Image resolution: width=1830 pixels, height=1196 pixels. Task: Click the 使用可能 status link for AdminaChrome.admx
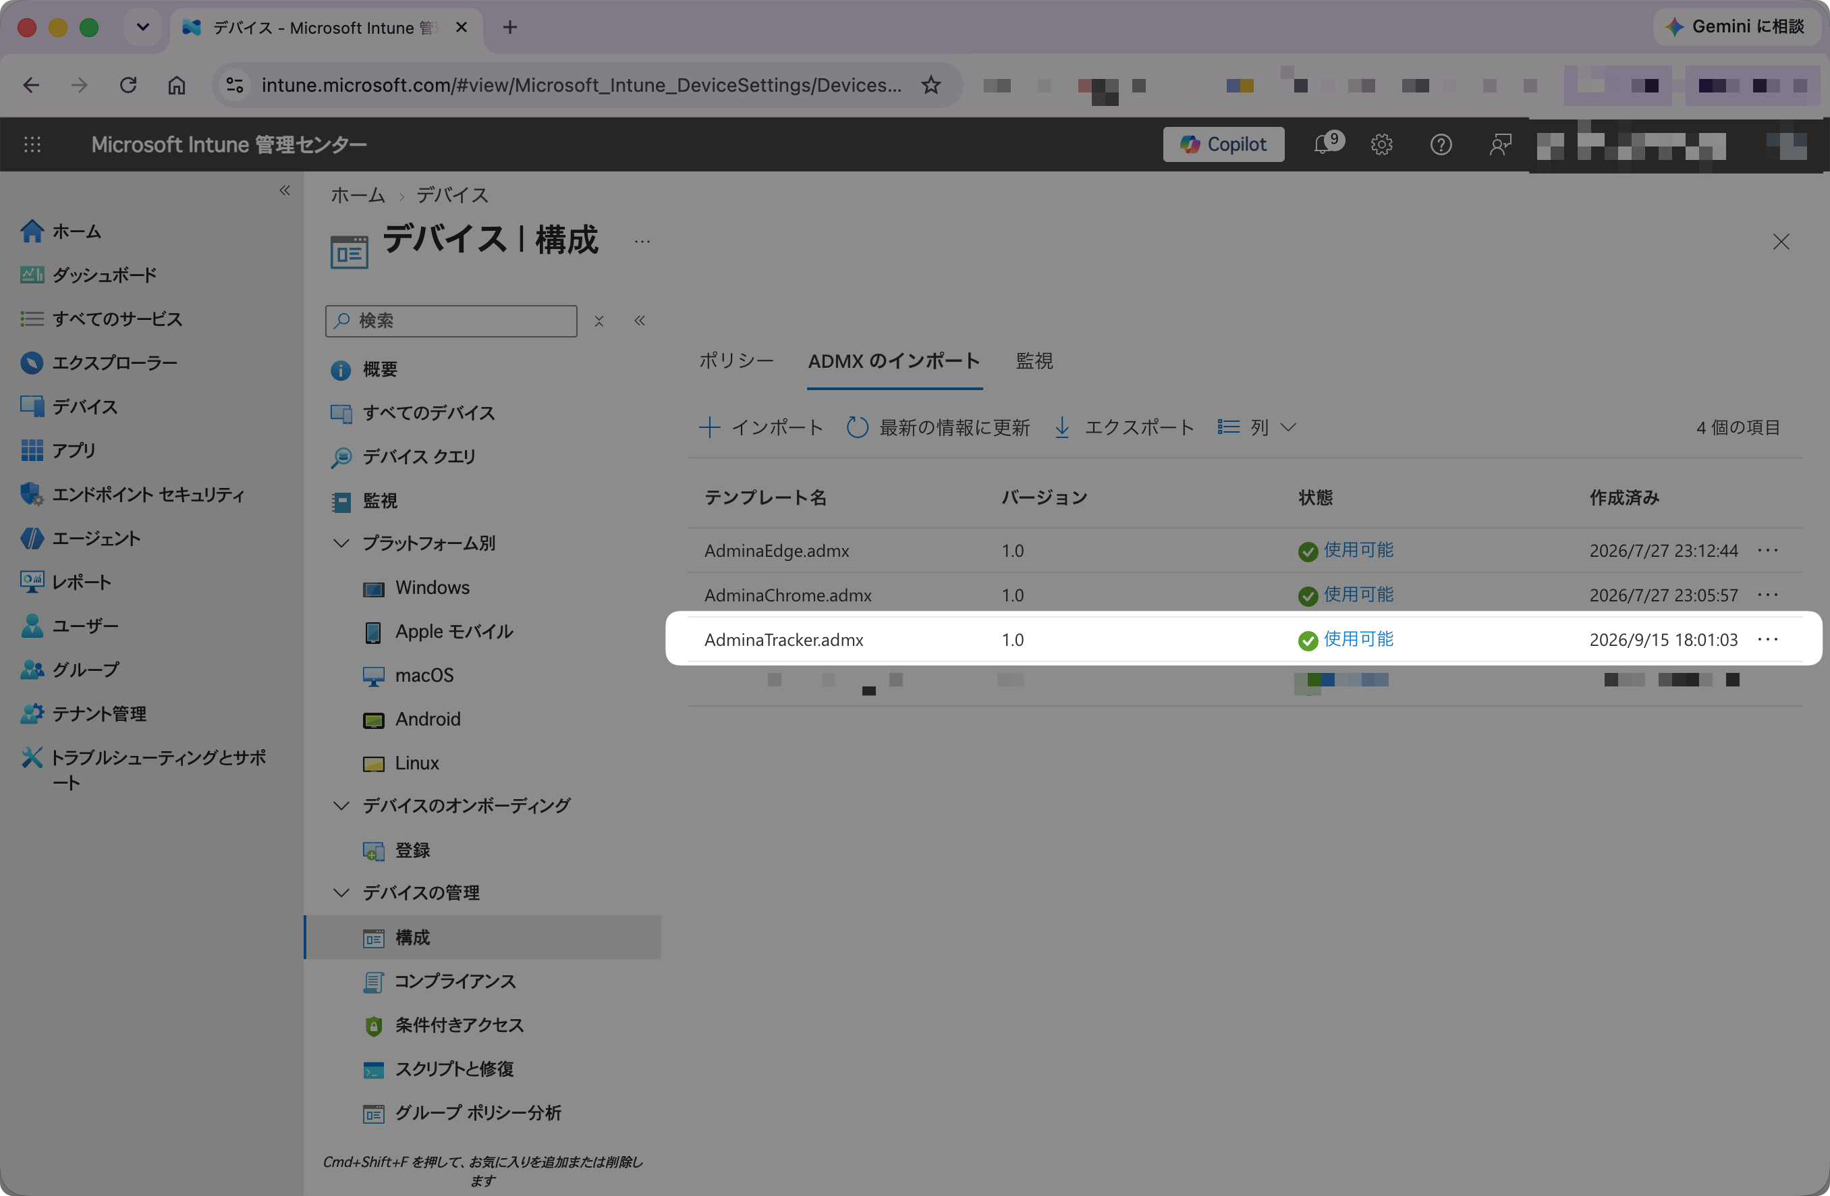tap(1358, 595)
